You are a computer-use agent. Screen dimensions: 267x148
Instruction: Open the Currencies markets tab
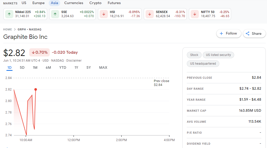pos(74,3)
